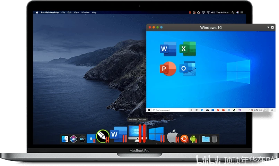The width and height of the screenshot is (279, 166).
Task: Click Siri icon in menu bar
Action: pos(237,12)
